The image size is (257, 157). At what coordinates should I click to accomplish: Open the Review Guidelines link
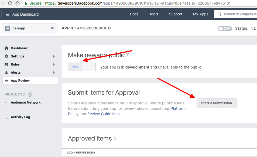104,114
